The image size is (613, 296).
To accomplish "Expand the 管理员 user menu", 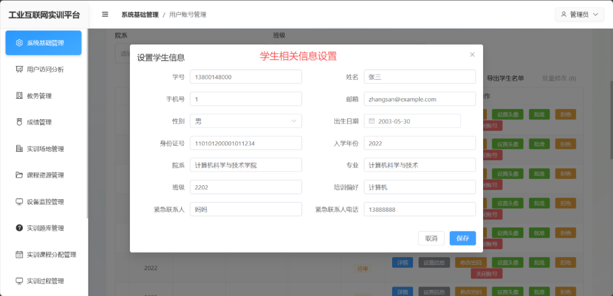I will tap(579, 14).
